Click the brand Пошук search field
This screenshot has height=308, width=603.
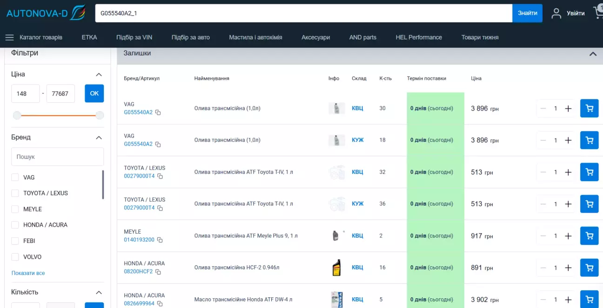pyautogui.click(x=57, y=157)
